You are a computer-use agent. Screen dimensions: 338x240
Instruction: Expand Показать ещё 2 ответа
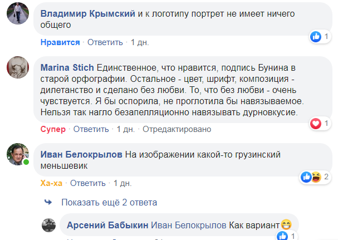coord(109,202)
